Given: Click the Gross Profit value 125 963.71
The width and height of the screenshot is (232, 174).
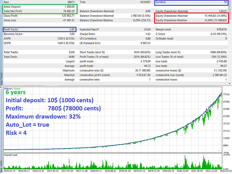Looking at the screenshot, I should [68, 16].
